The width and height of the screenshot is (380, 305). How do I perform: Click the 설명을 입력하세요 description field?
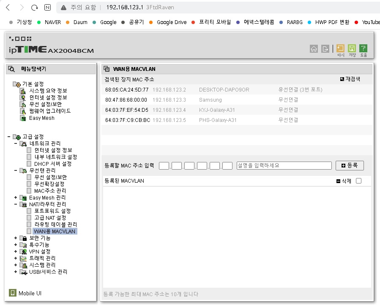[284, 165]
